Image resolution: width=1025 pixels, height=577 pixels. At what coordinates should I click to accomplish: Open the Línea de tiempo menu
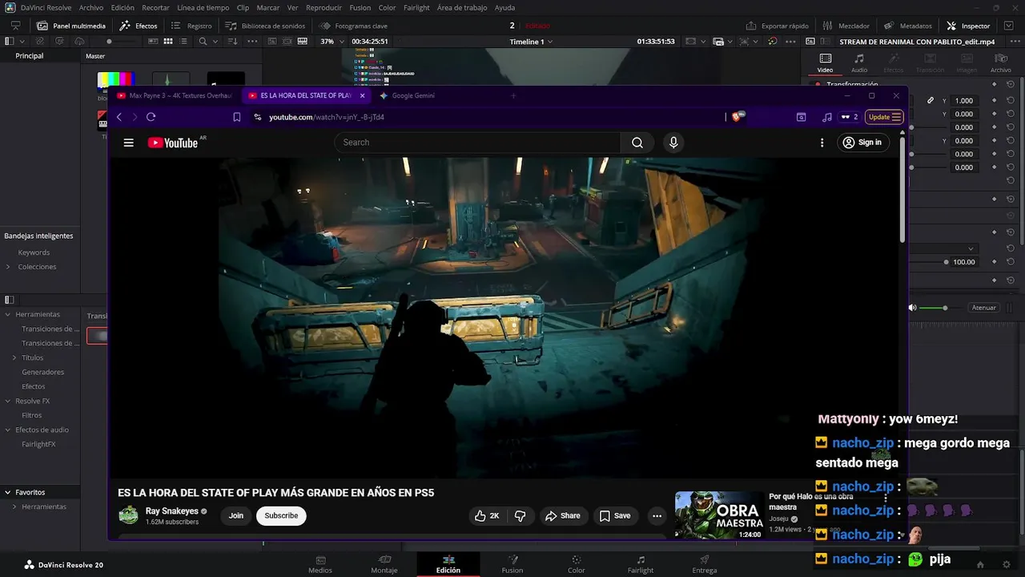pos(203,7)
